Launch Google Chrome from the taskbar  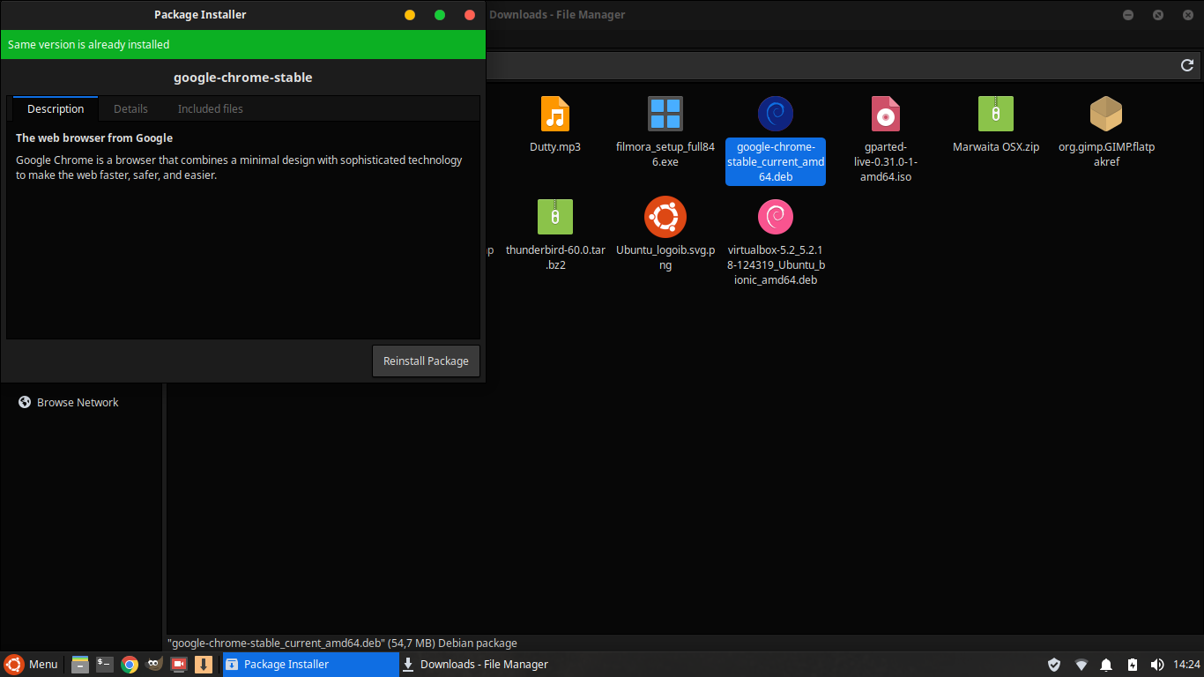(x=130, y=665)
